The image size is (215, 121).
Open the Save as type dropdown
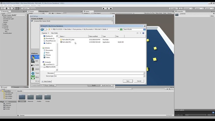coord(144,76)
